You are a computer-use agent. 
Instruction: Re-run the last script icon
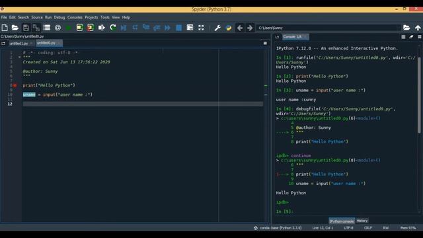[x=113, y=28]
